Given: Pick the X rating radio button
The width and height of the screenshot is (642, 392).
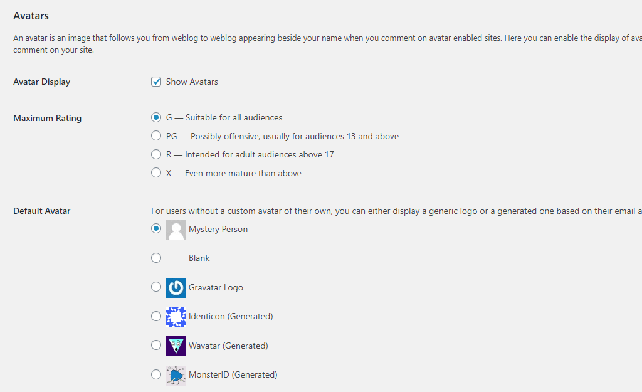Looking at the screenshot, I should pyautogui.click(x=156, y=172).
